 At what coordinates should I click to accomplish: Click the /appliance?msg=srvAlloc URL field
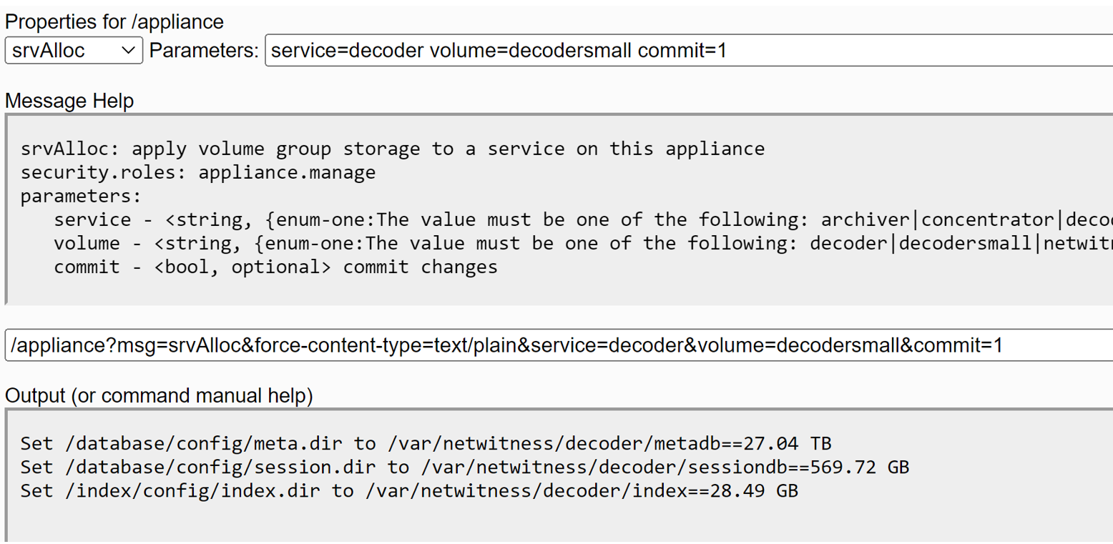(x=558, y=346)
